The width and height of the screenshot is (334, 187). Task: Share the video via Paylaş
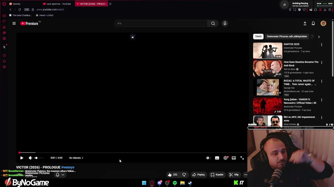[x=198, y=175]
